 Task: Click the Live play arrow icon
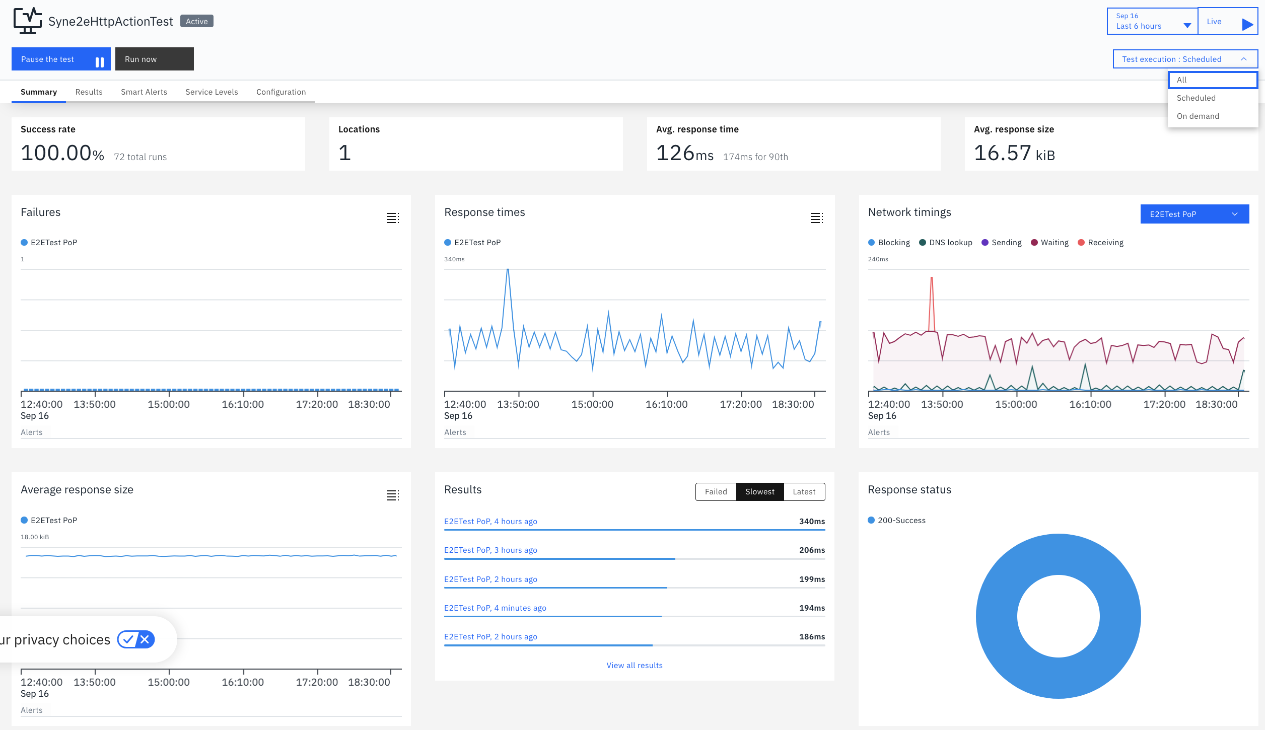point(1247,24)
